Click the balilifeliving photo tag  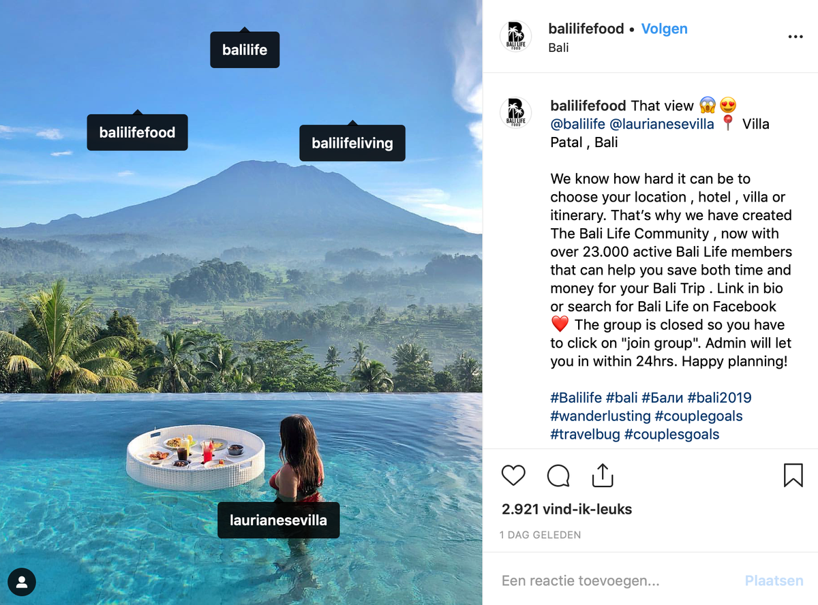click(x=352, y=144)
